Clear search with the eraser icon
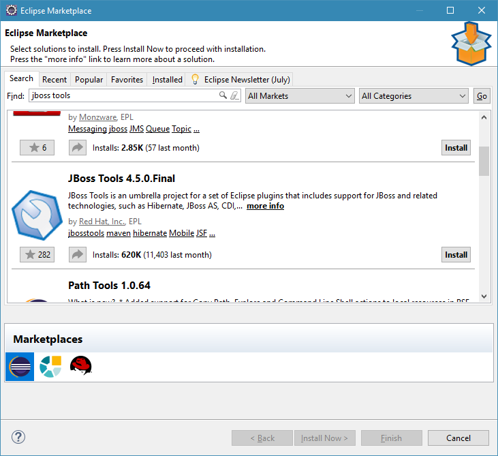498x456 pixels. pos(234,95)
